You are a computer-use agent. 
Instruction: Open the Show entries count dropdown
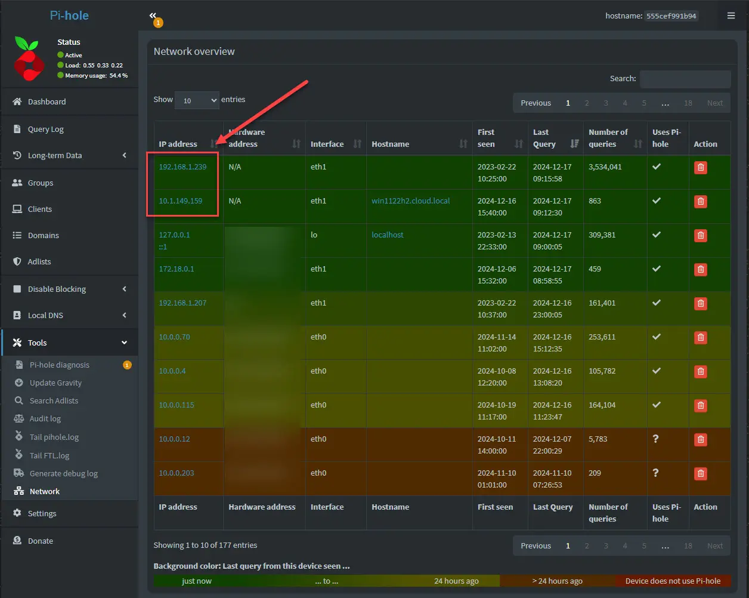(x=197, y=100)
